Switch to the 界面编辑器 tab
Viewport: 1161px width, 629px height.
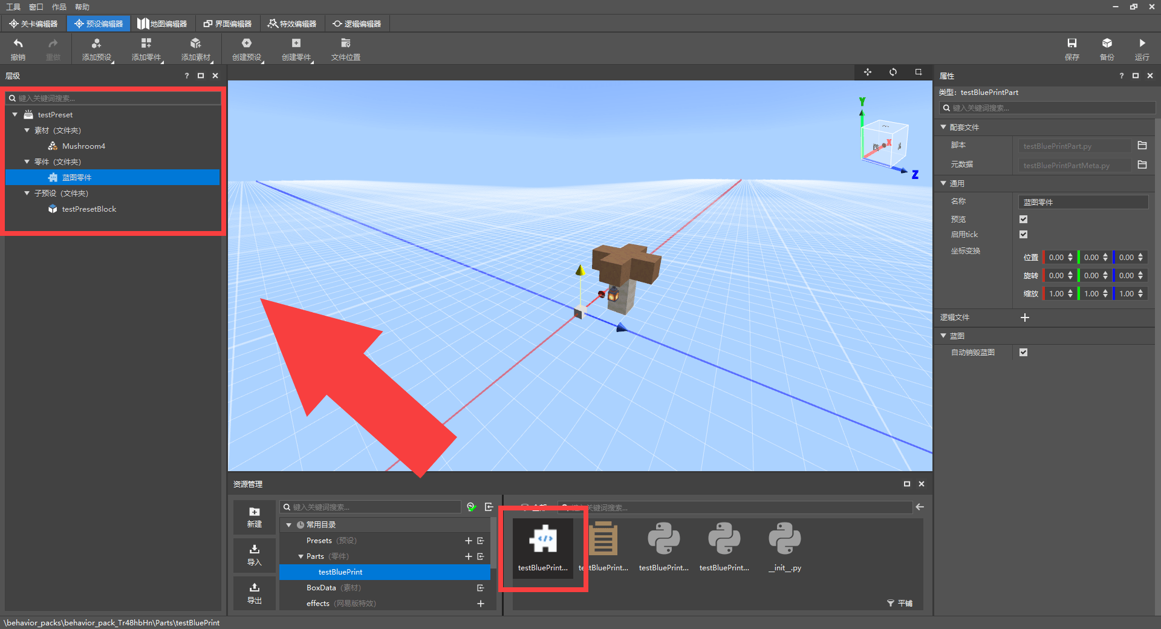227,24
